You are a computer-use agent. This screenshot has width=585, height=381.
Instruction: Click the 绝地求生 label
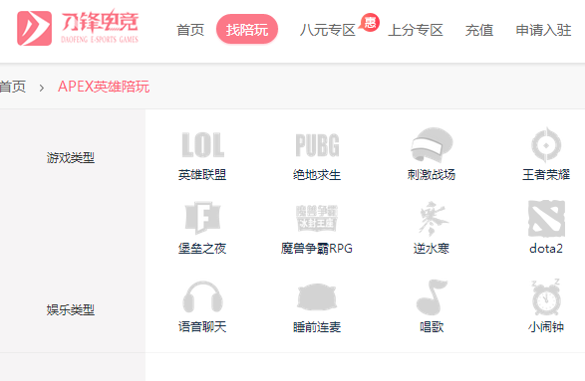(x=317, y=174)
